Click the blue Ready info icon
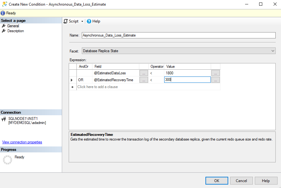 click(3, 13)
